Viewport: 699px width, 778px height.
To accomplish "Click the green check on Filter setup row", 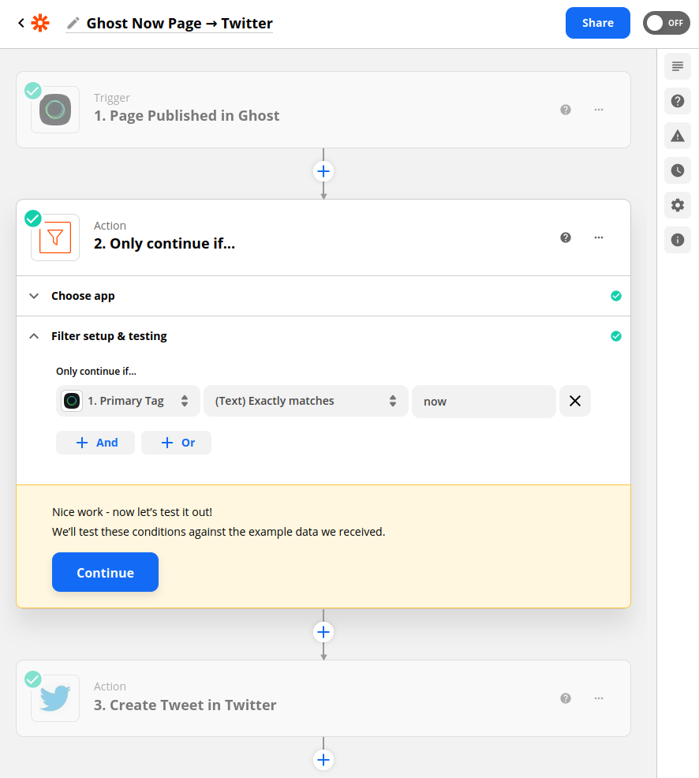I will (616, 336).
